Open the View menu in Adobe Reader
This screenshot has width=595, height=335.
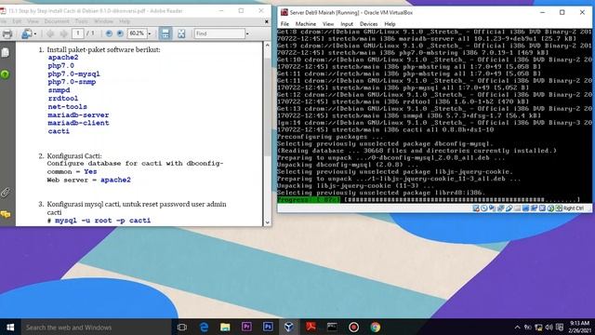(33, 21)
